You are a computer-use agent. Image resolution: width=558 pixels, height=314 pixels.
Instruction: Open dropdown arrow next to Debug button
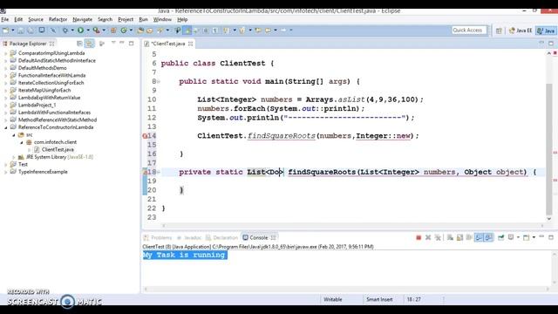[x=72, y=31]
